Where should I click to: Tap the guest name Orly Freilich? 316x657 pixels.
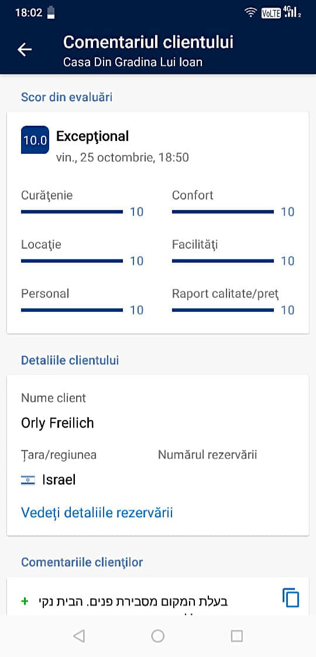pyautogui.click(x=57, y=423)
